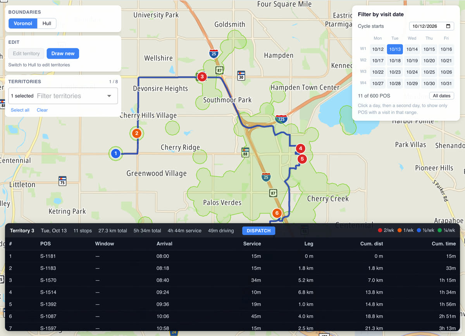This screenshot has width=465, height=336.
Task: Pick date 10/30 in week 4
Action: click(429, 83)
